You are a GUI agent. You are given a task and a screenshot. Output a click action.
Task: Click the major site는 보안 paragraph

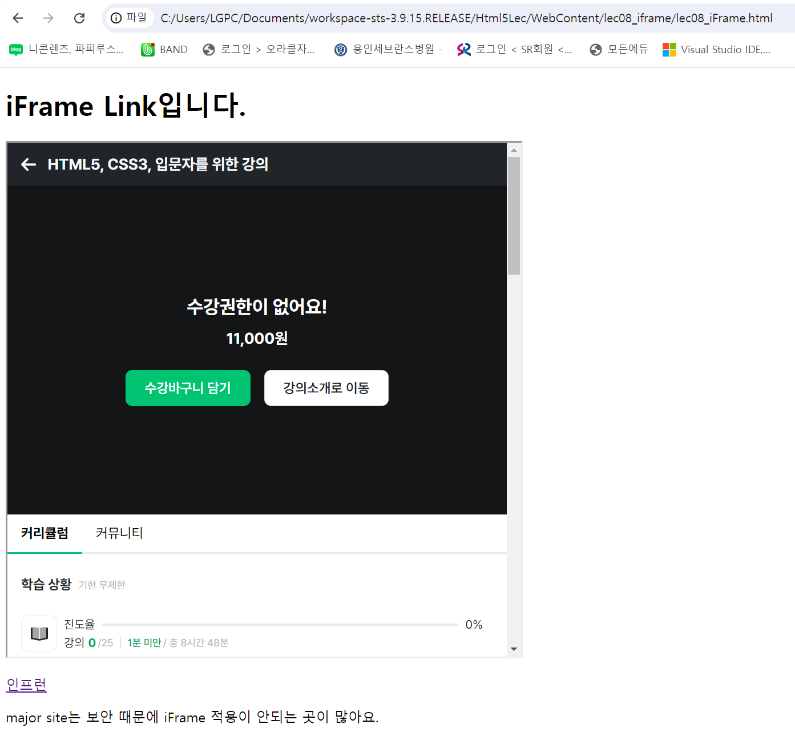tap(192, 717)
